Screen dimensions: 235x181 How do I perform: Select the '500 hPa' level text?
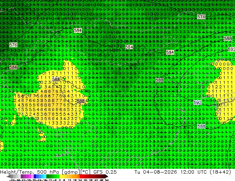tap(48, 172)
